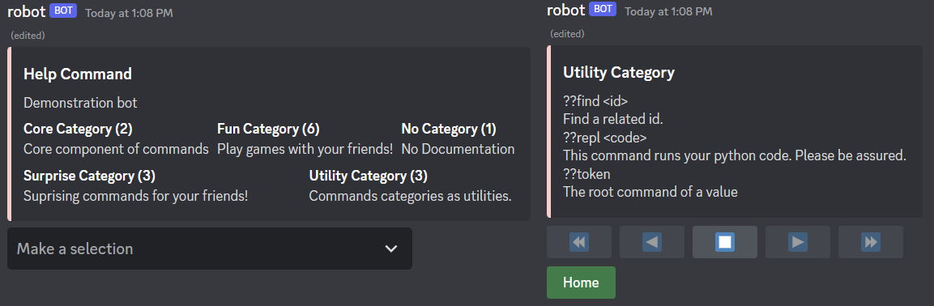Jump to first page with rewind button

coord(579,242)
